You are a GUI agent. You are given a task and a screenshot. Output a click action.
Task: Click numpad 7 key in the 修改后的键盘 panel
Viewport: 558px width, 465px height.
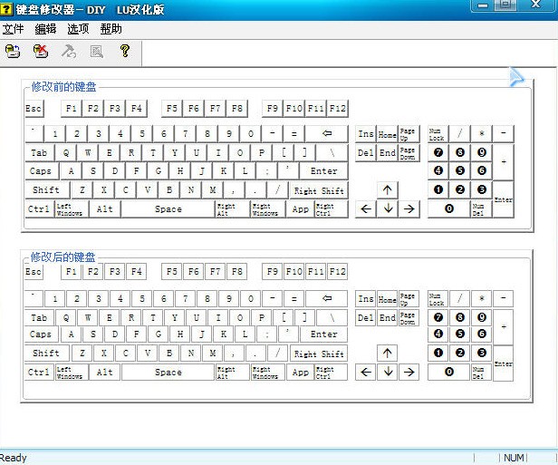pos(438,317)
